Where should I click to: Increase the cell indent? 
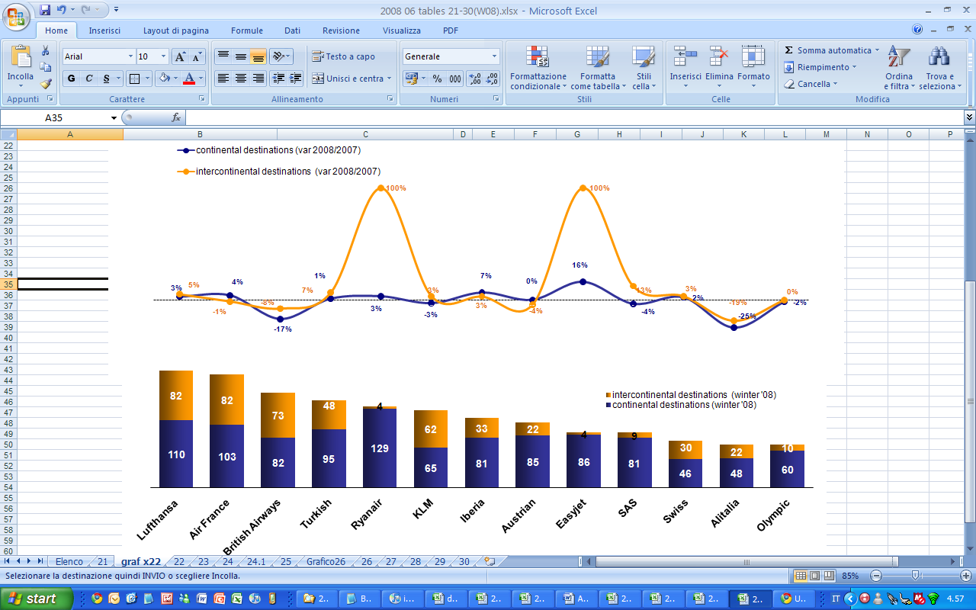295,78
